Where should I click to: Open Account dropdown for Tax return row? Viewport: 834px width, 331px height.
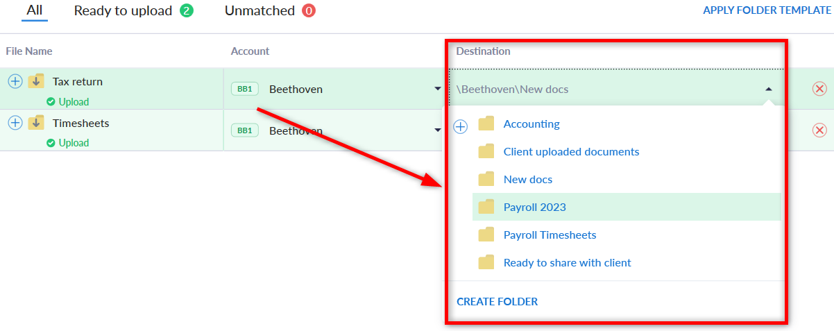(x=437, y=89)
